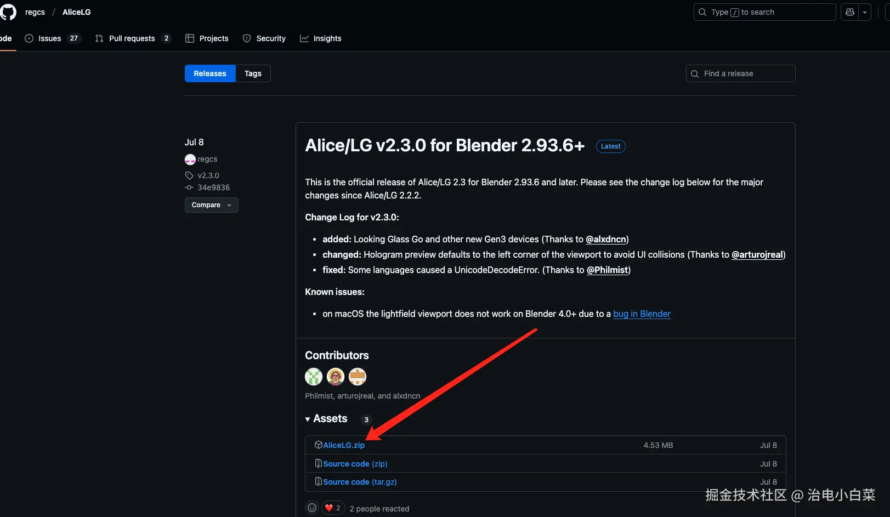
Task: Click the alxdncn orange contributor avatar
Action: coord(358,377)
